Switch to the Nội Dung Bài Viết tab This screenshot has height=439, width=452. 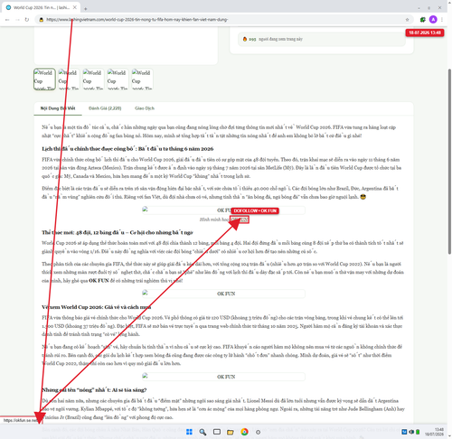point(58,108)
